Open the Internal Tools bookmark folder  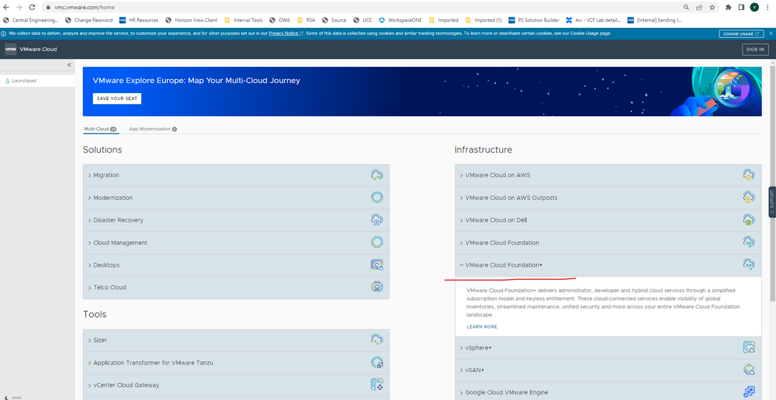click(x=244, y=20)
